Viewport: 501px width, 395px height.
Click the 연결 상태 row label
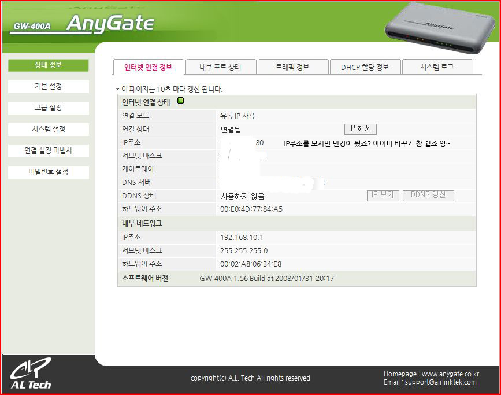[135, 129]
